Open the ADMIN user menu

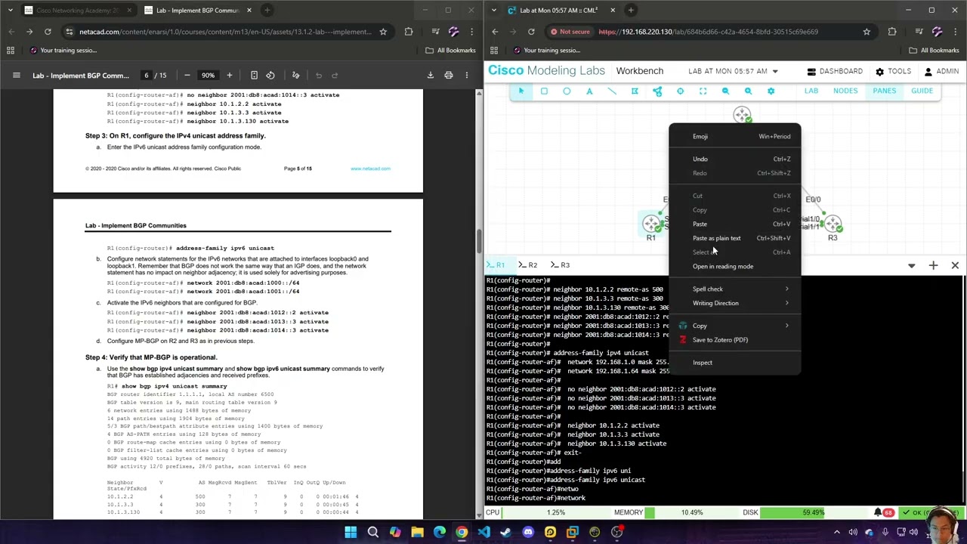pos(941,71)
